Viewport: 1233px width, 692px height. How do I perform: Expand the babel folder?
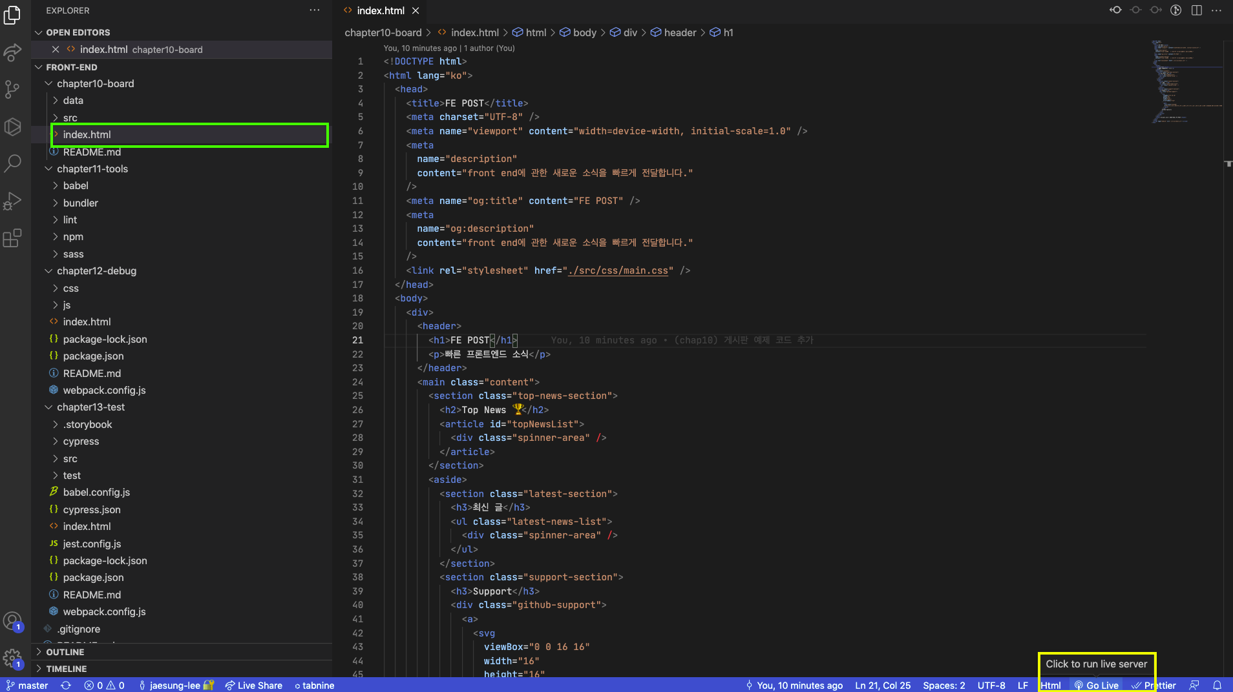[x=182, y=186]
